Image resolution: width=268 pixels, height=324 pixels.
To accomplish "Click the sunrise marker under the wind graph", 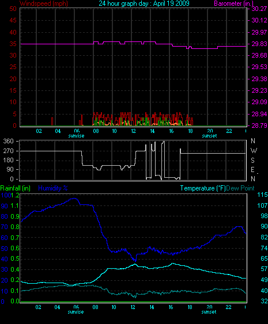I will coord(76,136).
